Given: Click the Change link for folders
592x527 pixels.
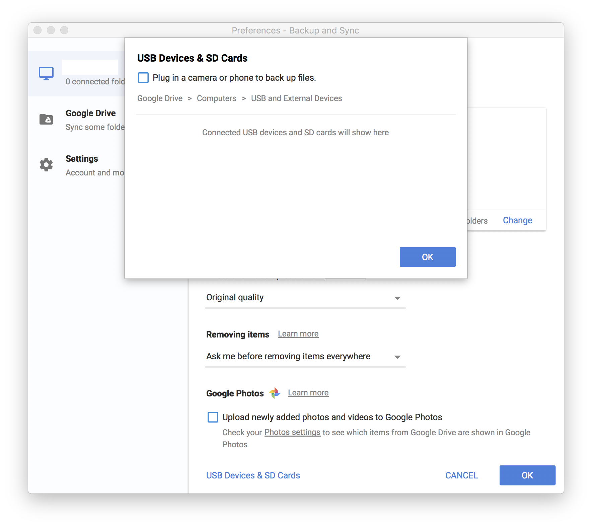Looking at the screenshot, I should [x=517, y=220].
